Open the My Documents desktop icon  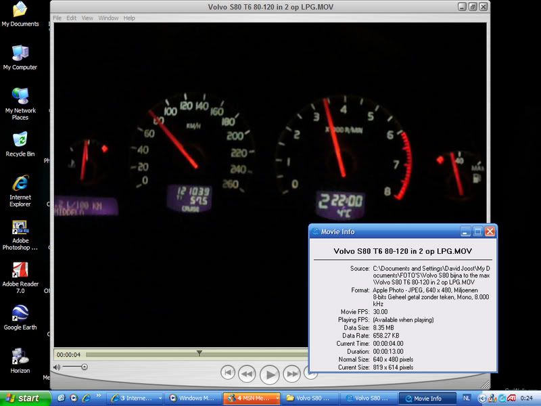[x=20, y=14]
